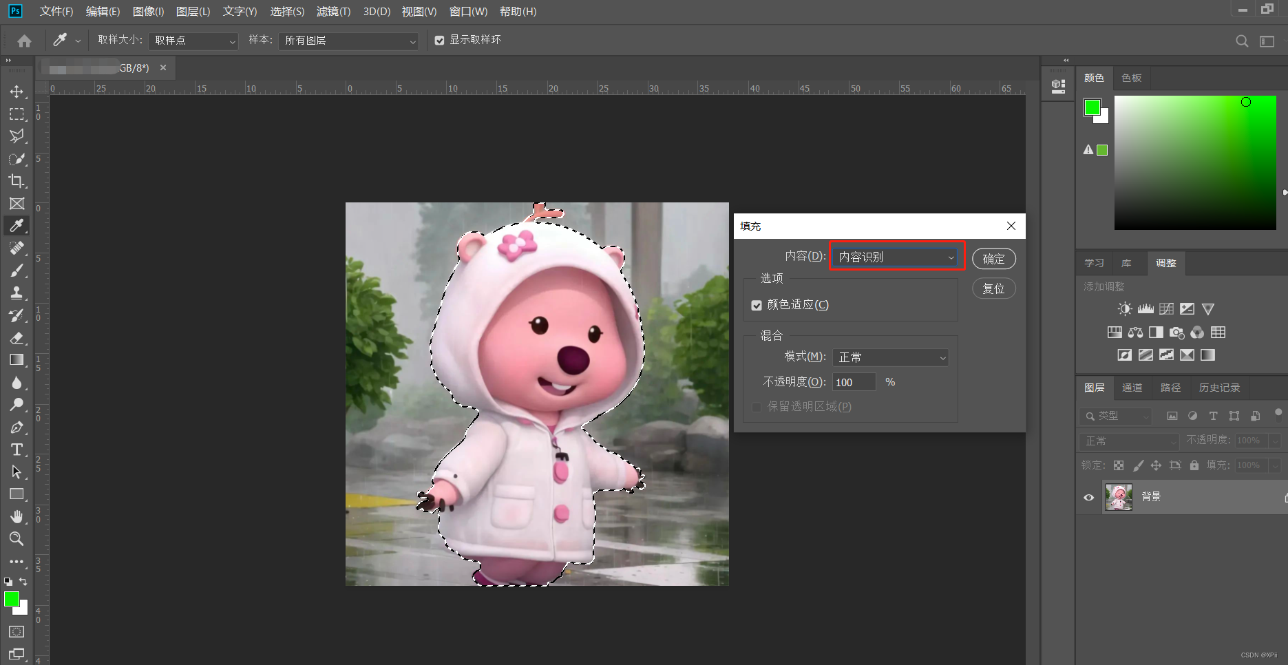Open the Sample Size dropdown
The height and width of the screenshot is (665, 1288).
click(x=193, y=41)
